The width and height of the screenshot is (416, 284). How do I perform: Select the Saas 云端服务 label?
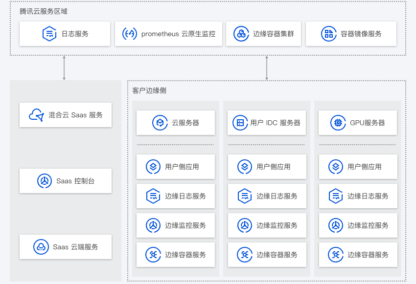pos(75,247)
